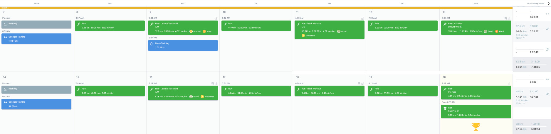The width and height of the screenshot is (551, 134).
Task: Click the comment icon above the 6:07 AM workout
Action: (x=506, y=18)
